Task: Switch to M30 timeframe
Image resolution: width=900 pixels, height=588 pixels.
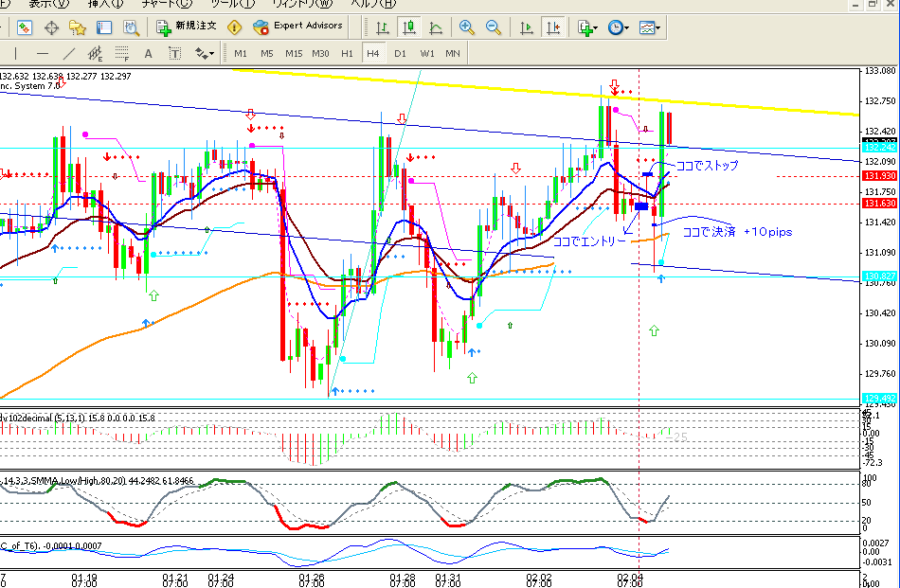Action: click(x=320, y=53)
